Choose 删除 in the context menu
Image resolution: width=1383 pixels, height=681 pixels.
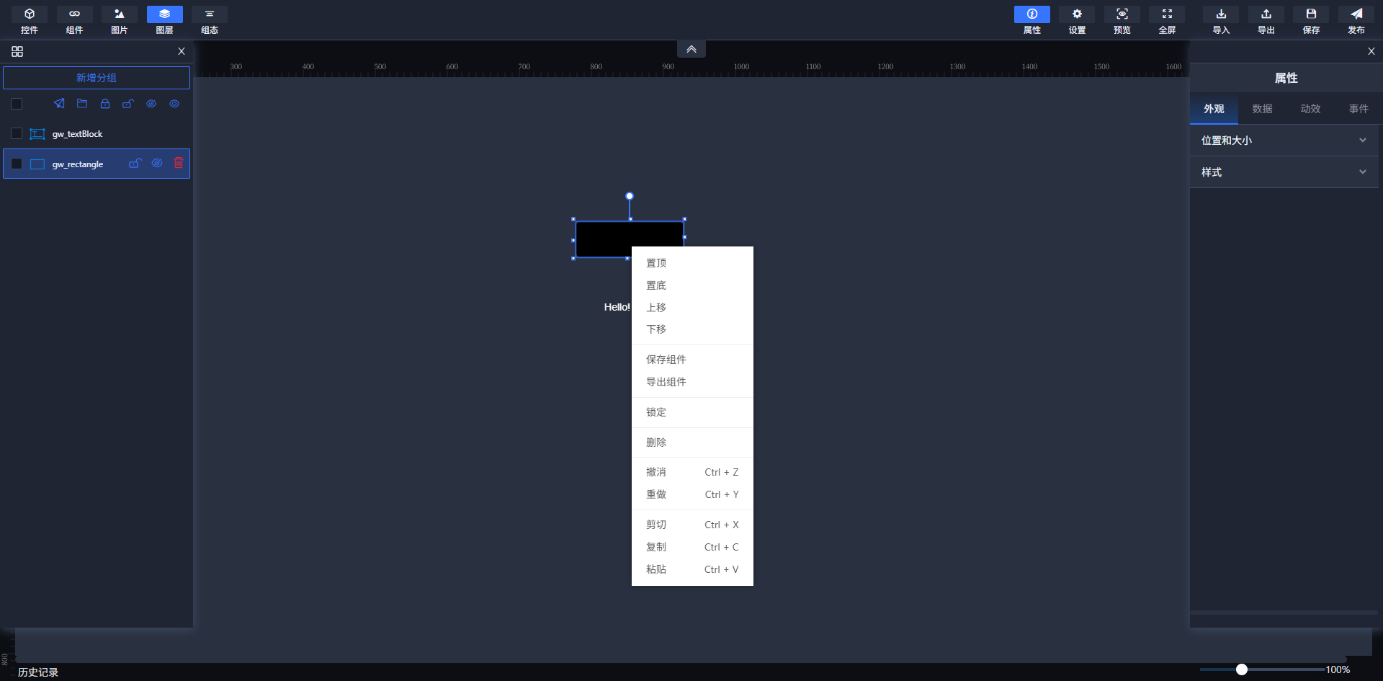[x=692, y=442]
